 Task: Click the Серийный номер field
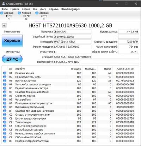72,37
